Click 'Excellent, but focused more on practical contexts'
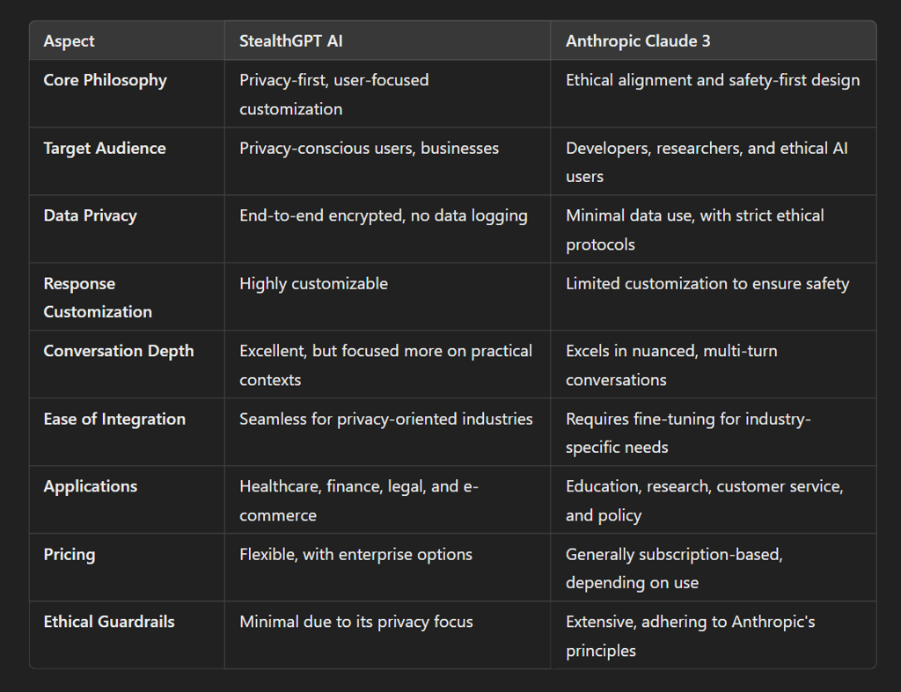Image resolution: width=901 pixels, height=692 pixels. 385,365
